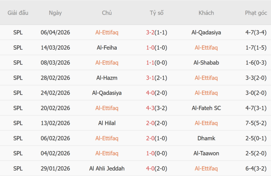271x176 pixels.
Task: Open the Al-Fateh SC team link
Action: (206, 108)
